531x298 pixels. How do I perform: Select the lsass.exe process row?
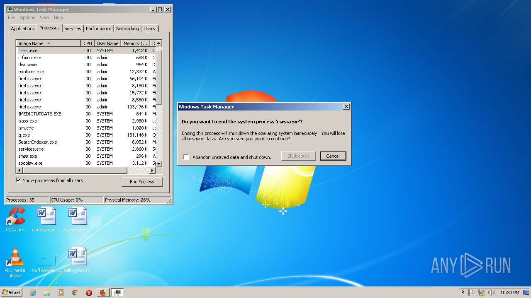tap(86, 121)
